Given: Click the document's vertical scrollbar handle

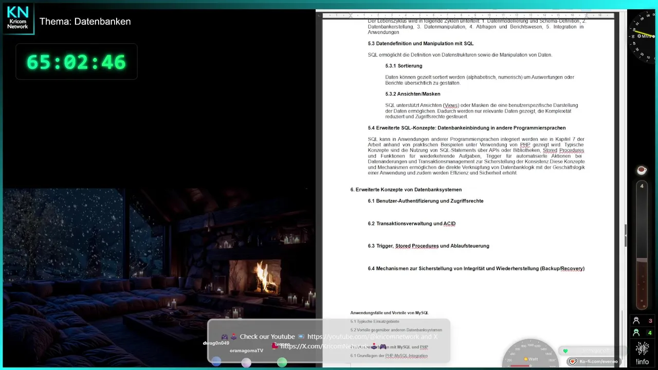Looking at the screenshot, I should (626, 235).
